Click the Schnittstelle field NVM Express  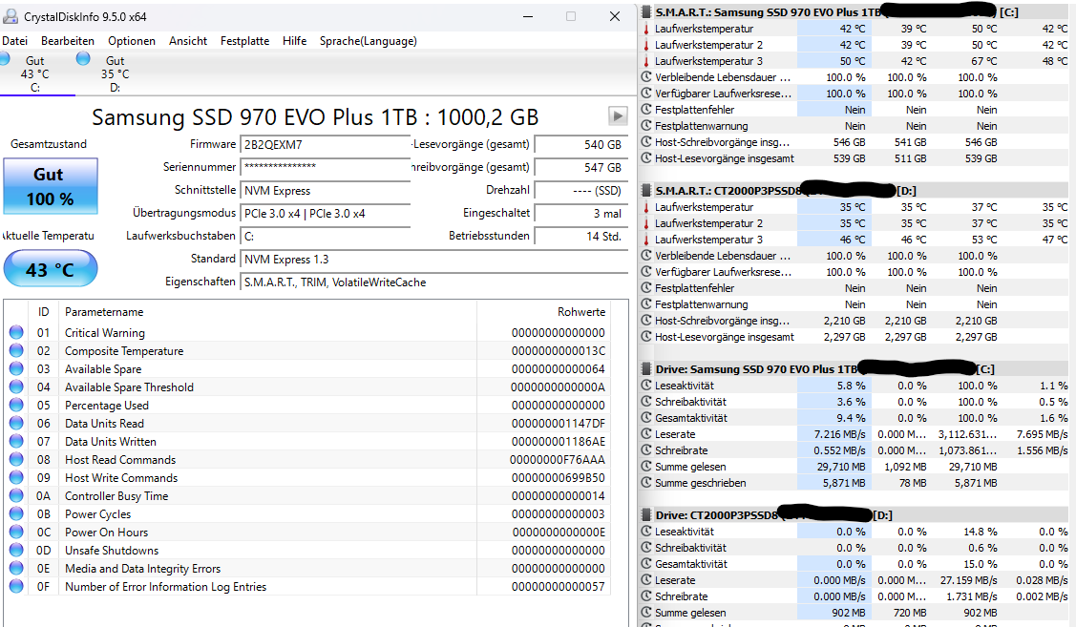click(326, 190)
